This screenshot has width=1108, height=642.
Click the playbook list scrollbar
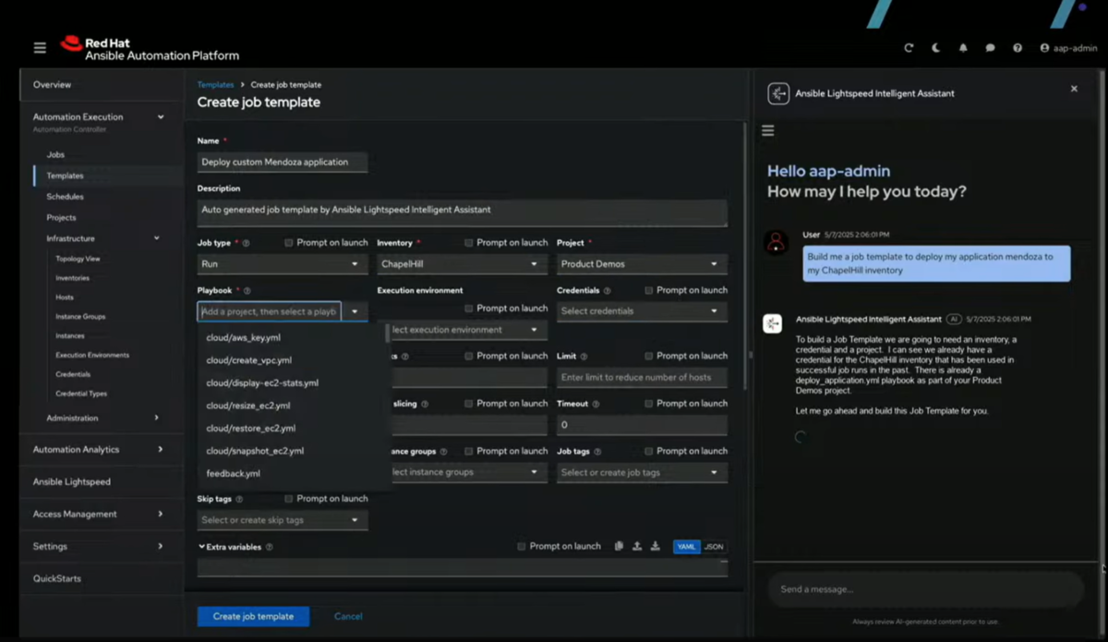388,333
